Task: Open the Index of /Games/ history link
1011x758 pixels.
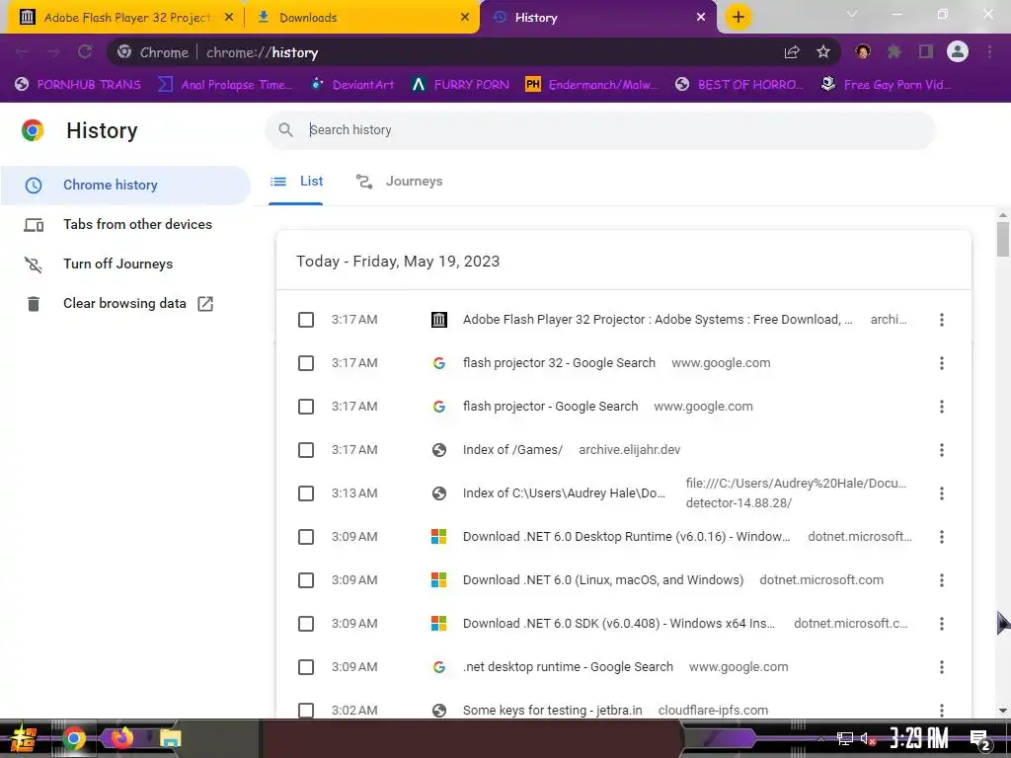Action: tap(512, 450)
